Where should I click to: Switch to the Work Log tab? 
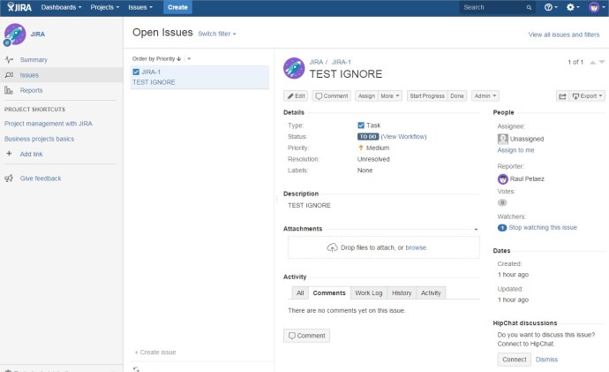point(368,292)
